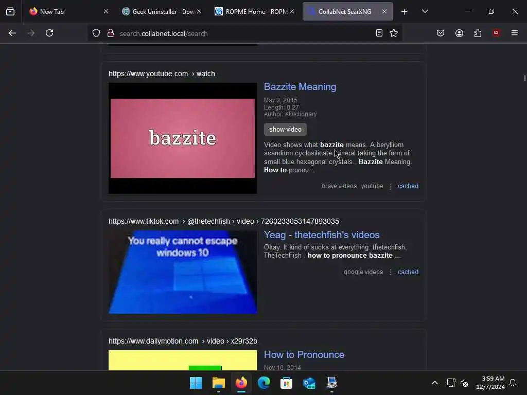Image resolution: width=527 pixels, height=395 pixels.
Task: Show site security lock information
Action: 111,33
